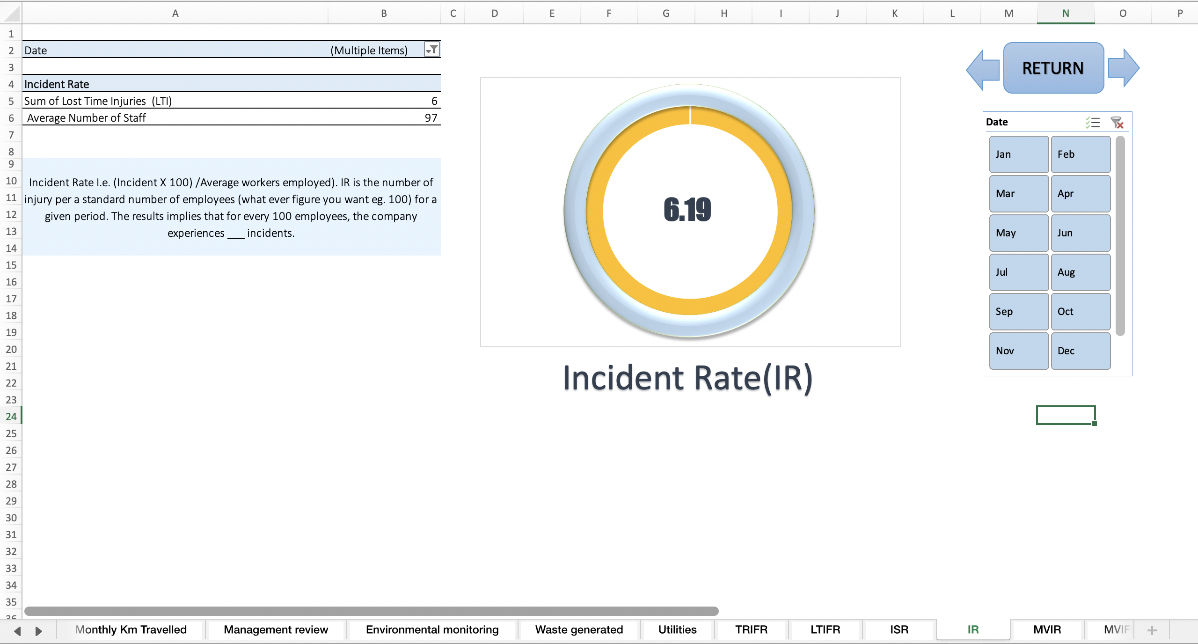Select Jan in the Date slicer
The height and width of the screenshot is (644, 1198).
coord(1018,154)
